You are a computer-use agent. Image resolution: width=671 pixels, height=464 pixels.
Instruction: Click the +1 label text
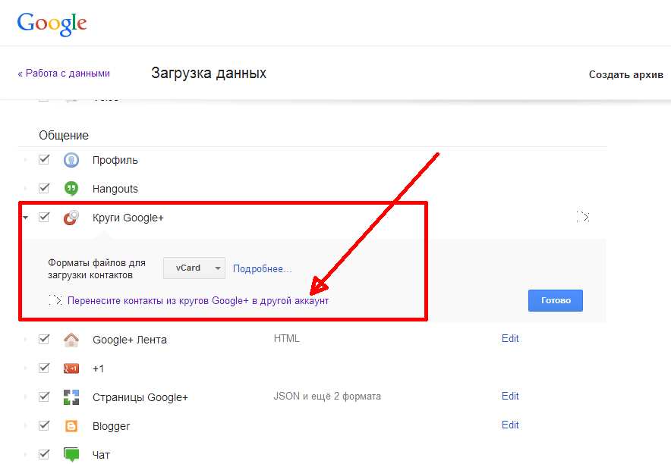coord(99,368)
